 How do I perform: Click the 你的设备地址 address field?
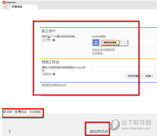tap(110, 42)
